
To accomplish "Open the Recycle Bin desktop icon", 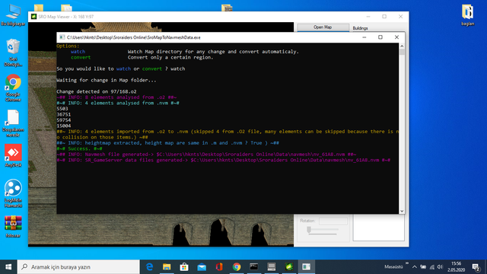I will tap(13, 53).
